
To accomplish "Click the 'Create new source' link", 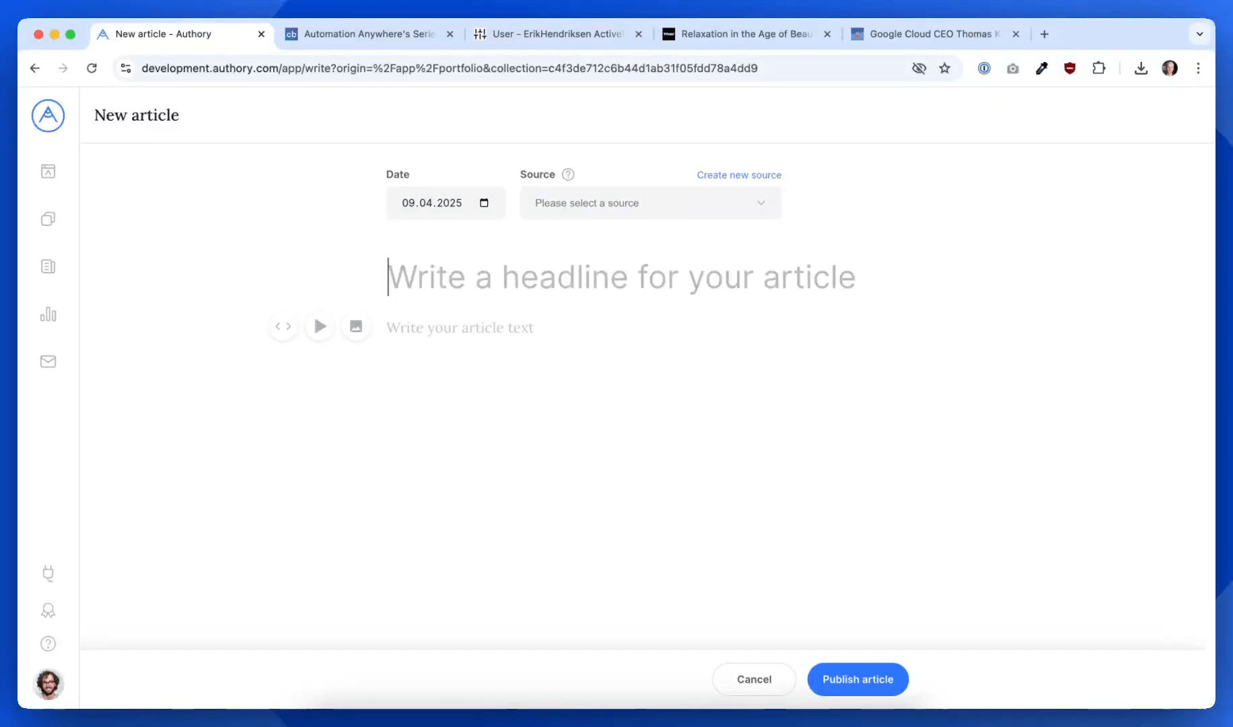I will [x=739, y=175].
